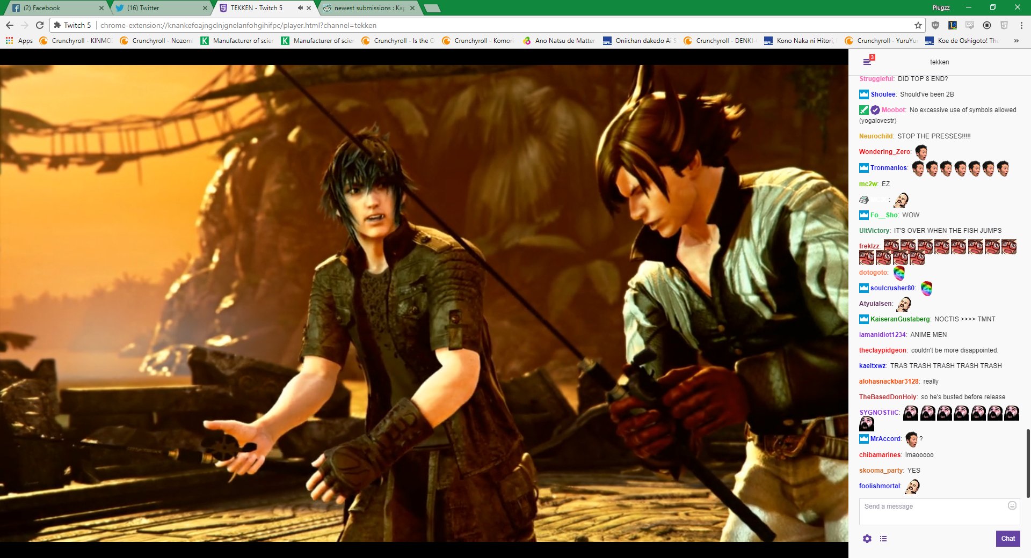Screen dimensions: 1031x558
Task: Click the Send a message chat box
Action: (939, 512)
